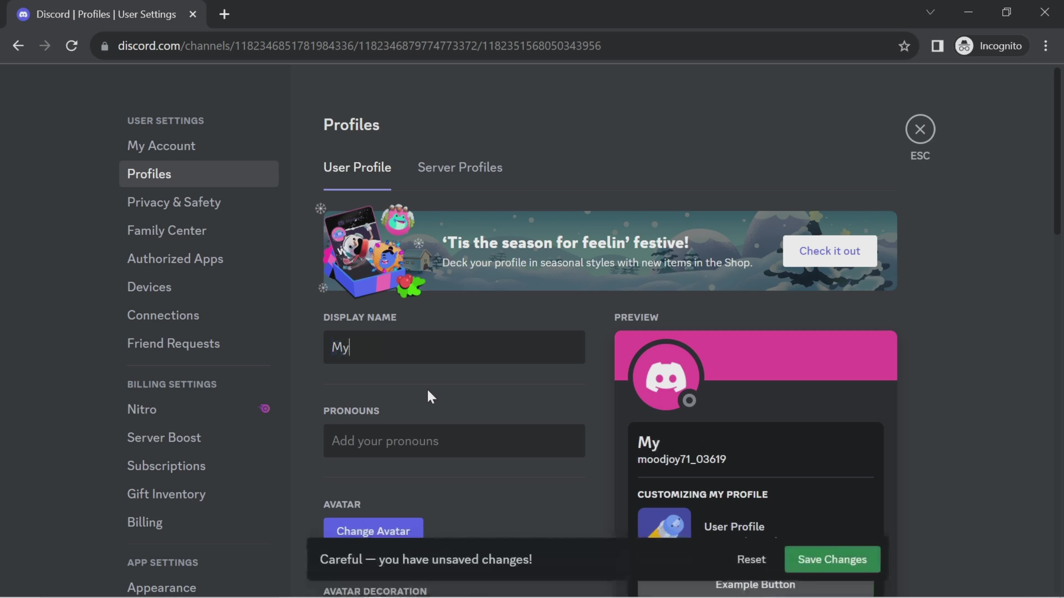This screenshot has height=598, width=1064.
Task: Open a new browser tab
Action: [x=224, y=14]
